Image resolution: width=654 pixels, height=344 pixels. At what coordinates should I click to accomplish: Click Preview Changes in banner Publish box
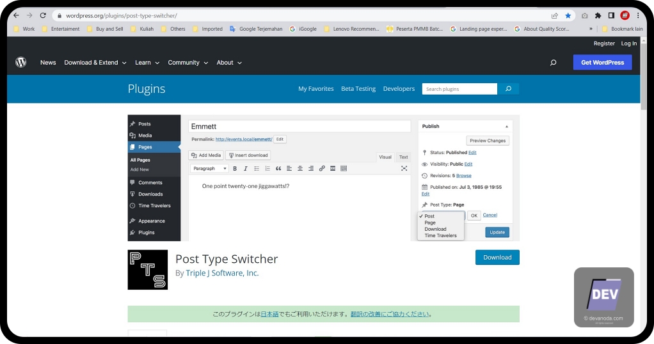[x=488, y=141]
